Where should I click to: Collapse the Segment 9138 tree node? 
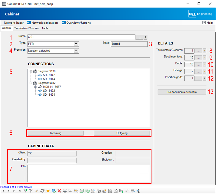31,71
